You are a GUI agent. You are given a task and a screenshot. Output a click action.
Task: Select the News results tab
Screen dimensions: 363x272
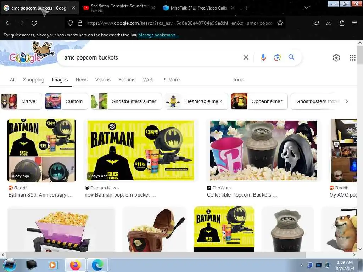click(82, 80)
